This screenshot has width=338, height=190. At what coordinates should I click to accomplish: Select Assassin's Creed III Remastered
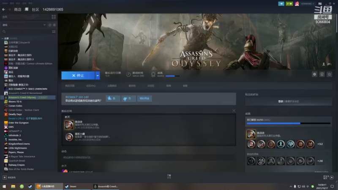[25, 93]
